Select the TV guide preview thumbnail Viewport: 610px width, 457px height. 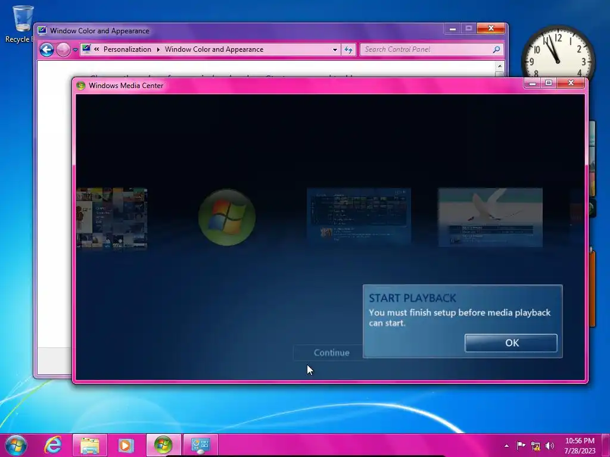pyautogui.click(x=359, y=215)
